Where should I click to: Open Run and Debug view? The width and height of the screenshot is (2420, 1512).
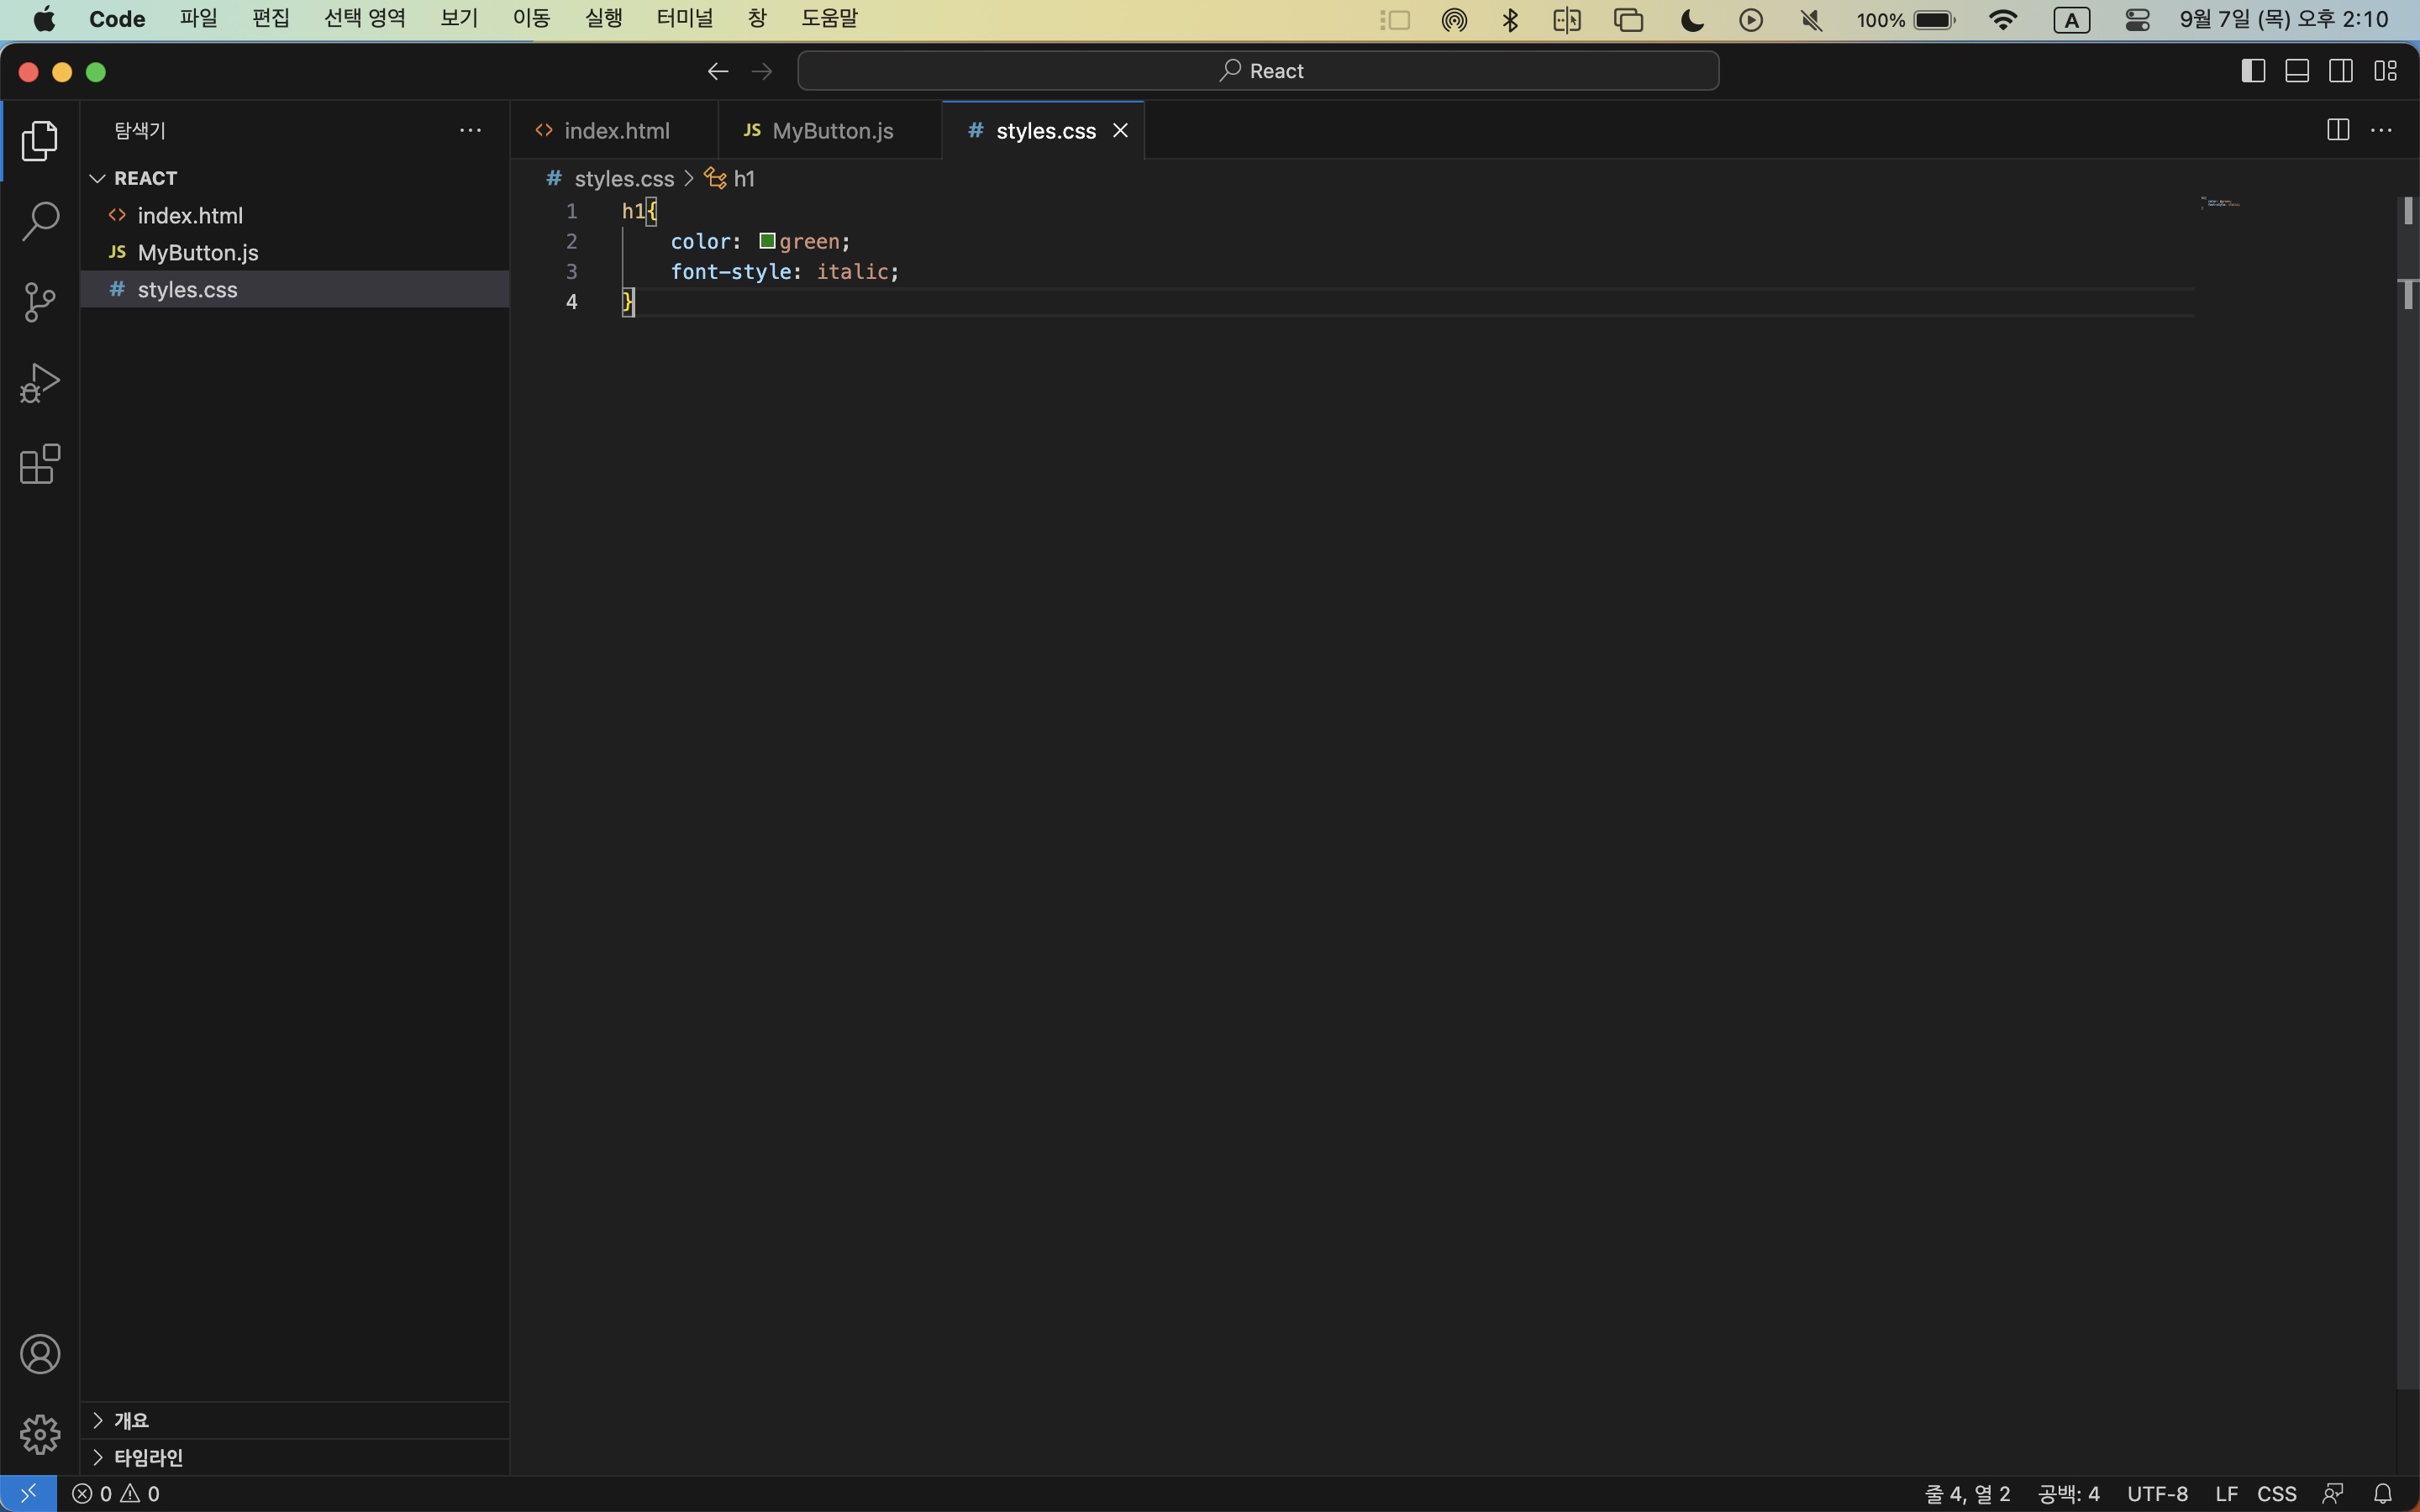40,383
